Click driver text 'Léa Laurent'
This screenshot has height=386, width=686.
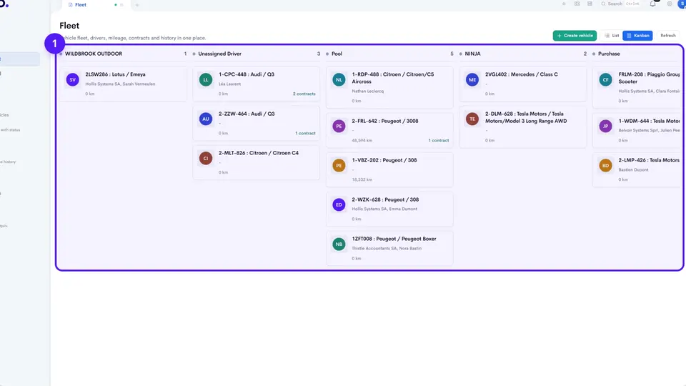(229, 84)
